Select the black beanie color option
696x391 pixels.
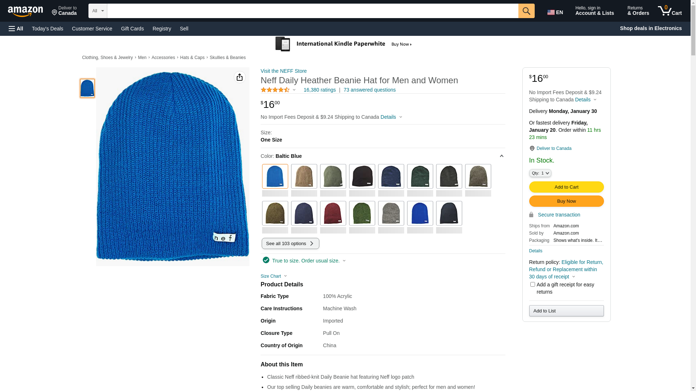coord(362,176)
